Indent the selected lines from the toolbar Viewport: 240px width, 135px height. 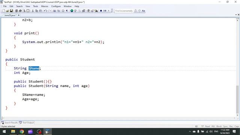54,11
